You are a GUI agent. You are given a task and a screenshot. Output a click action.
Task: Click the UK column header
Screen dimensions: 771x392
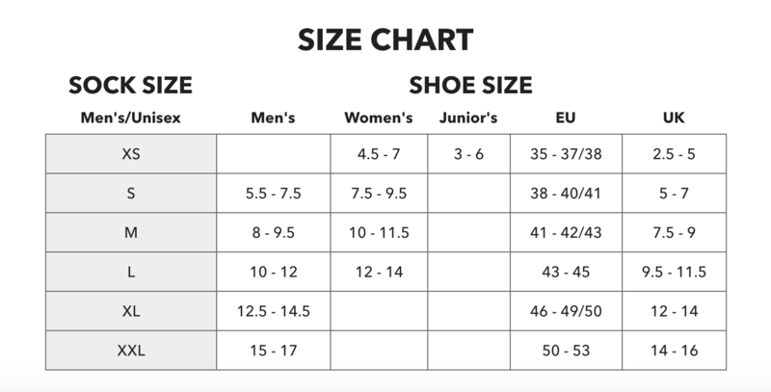(674, 118)
